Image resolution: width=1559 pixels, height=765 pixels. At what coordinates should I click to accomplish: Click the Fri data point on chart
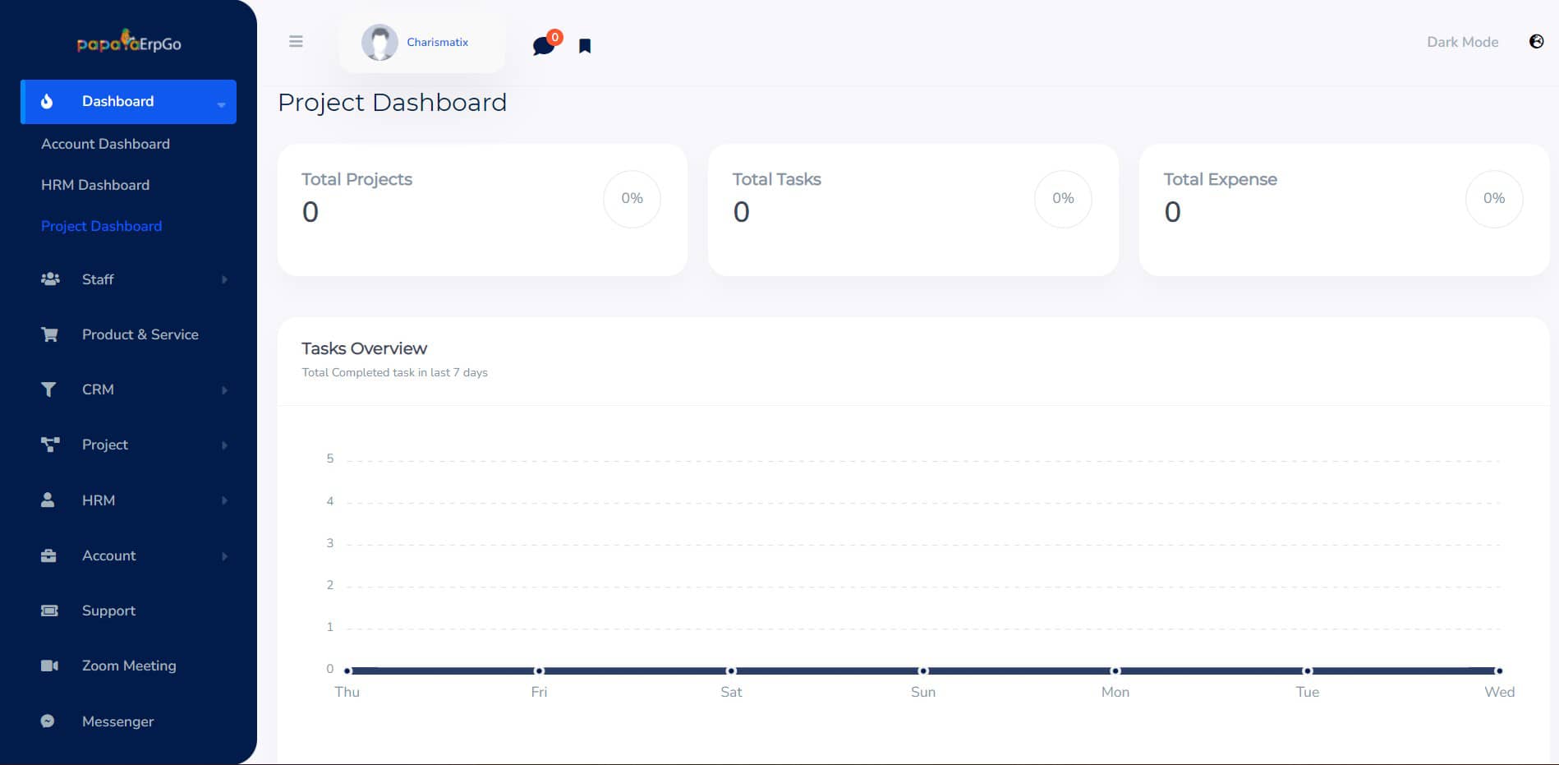tap(539, 671)
